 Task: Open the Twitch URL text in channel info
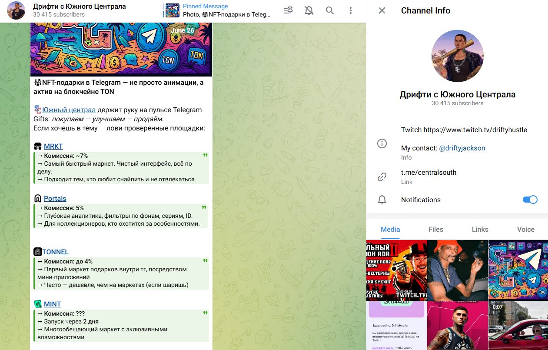tap(475, 130)
